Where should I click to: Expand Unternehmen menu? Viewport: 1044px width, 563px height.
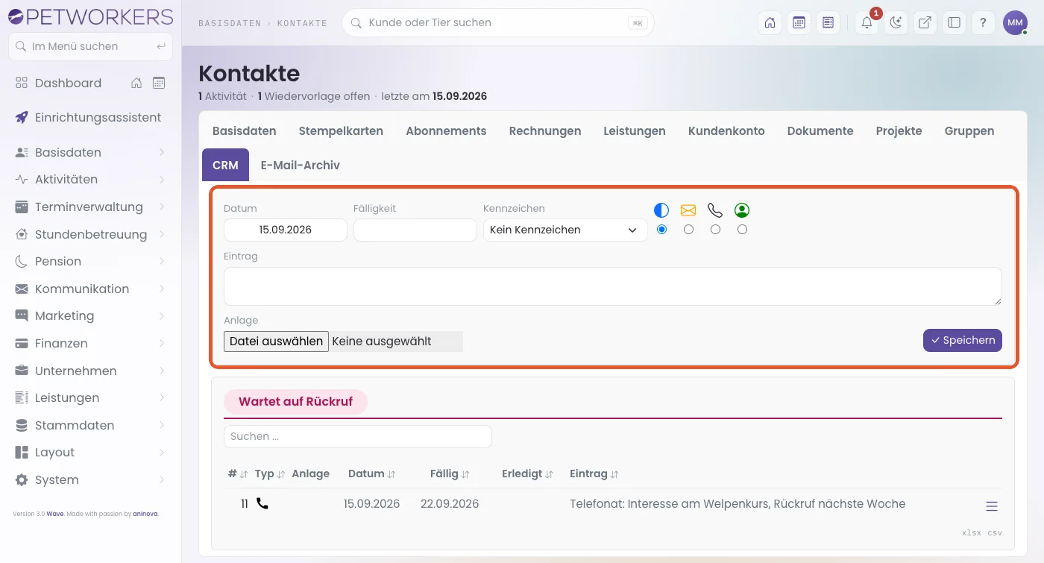[89, 371]
